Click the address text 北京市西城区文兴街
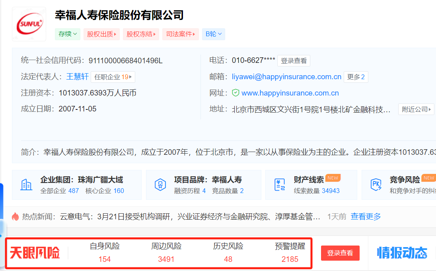 point(311,109)
